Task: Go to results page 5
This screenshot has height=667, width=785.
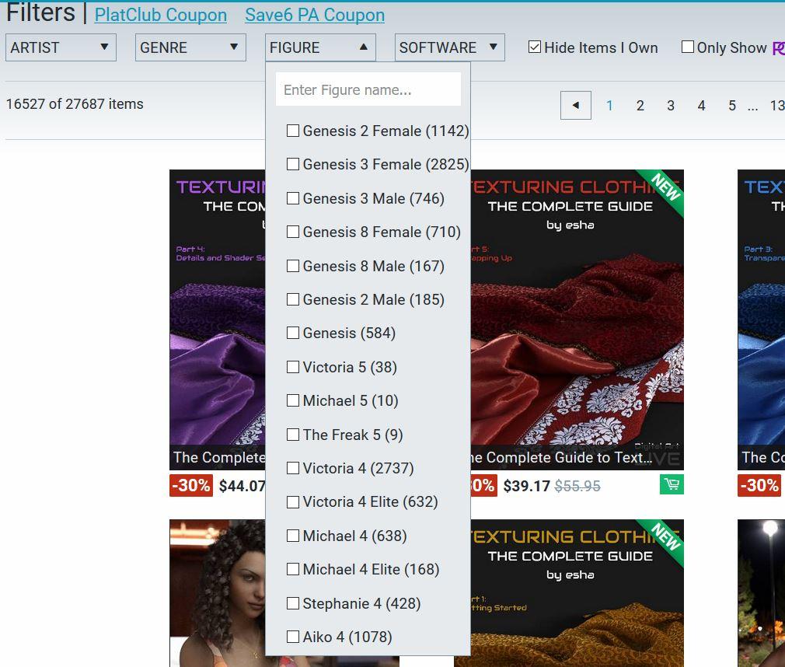Action: [732, 106]
